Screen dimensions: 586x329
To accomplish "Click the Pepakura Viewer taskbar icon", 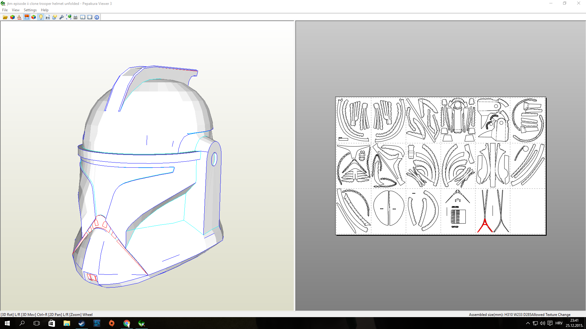I will [x=141, y=323].
